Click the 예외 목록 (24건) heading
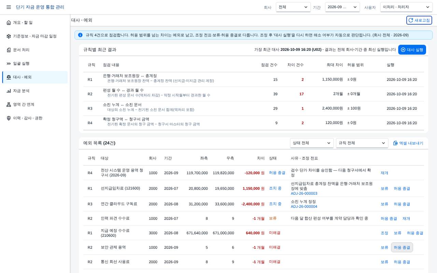The width and height of the screenshot is (437, 273). click(99, 143)
